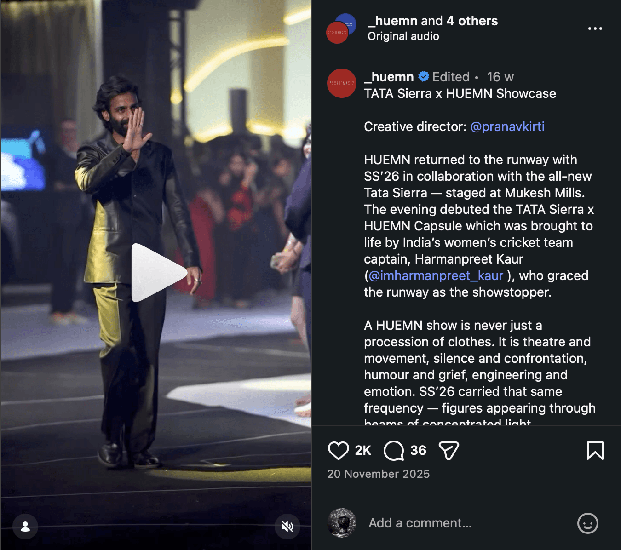Open the @pranavkirti profile link
621x550 pixels.
pos(507,126)
